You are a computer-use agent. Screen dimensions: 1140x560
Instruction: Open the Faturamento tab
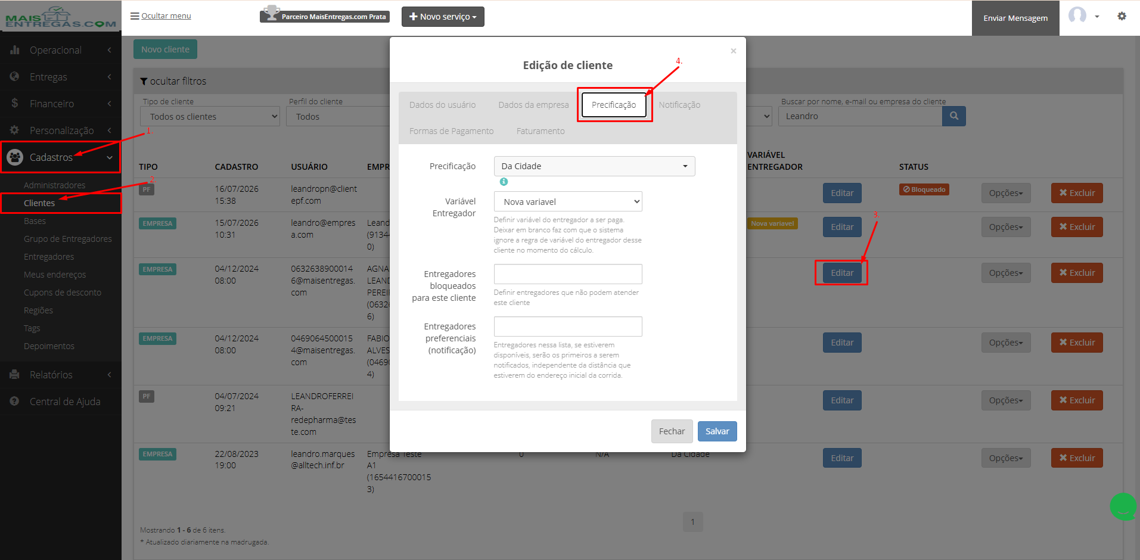[x=541, y=131]
